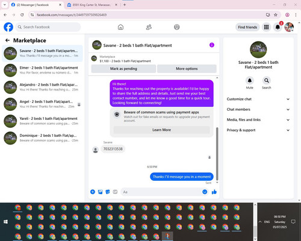Click browser reload icon

pyautogui.click(x=22, y=14)
